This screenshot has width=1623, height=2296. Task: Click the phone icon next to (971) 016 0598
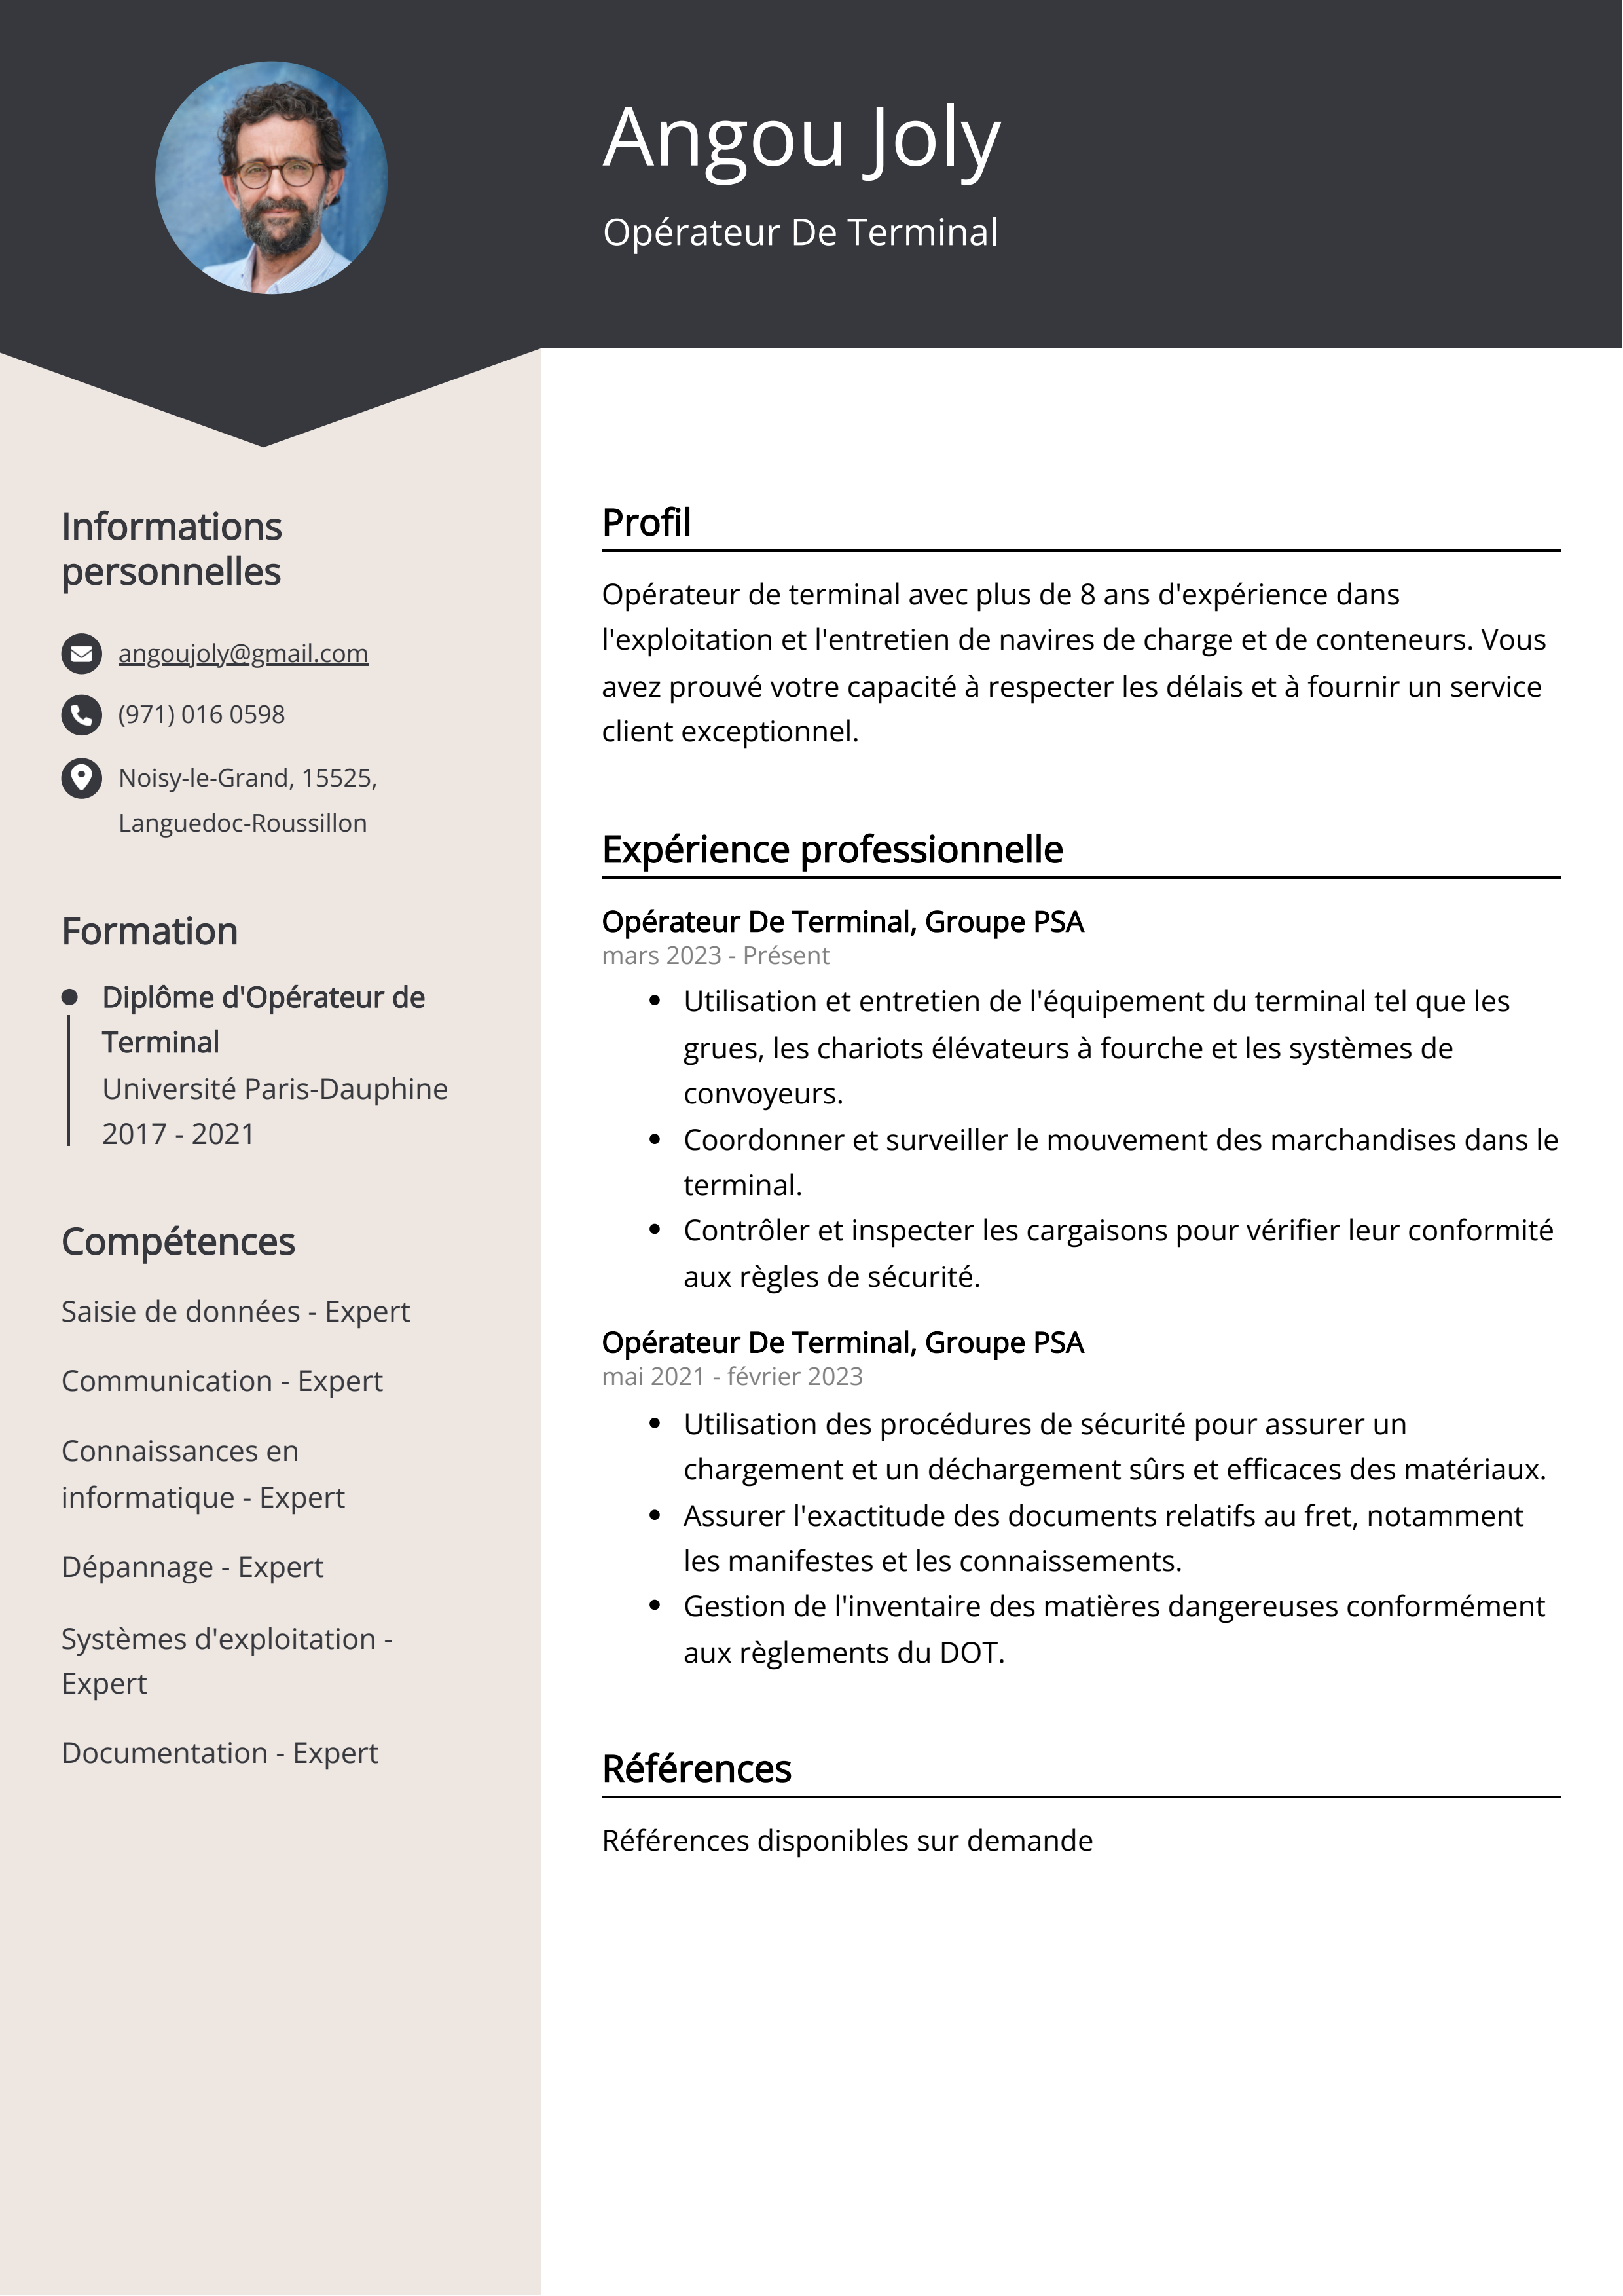coord(82,715)
